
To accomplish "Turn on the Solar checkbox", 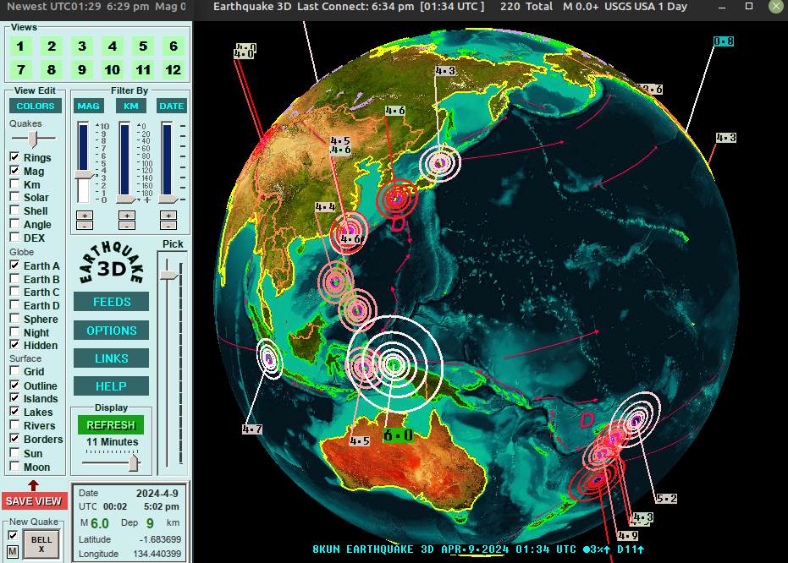I will [14, 197].
